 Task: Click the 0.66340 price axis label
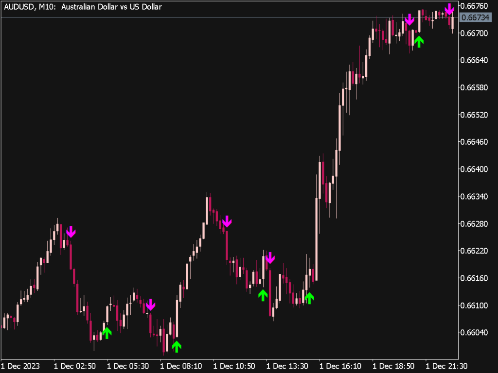[x=474, y=196]
